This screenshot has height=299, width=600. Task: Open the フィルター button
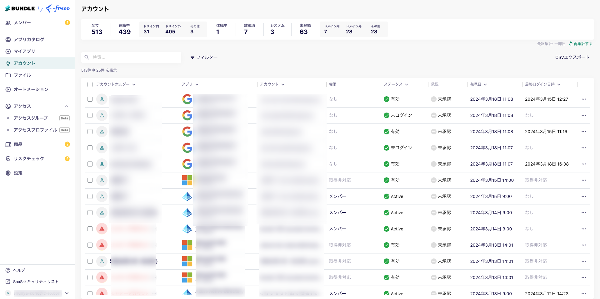click(204, 57)
